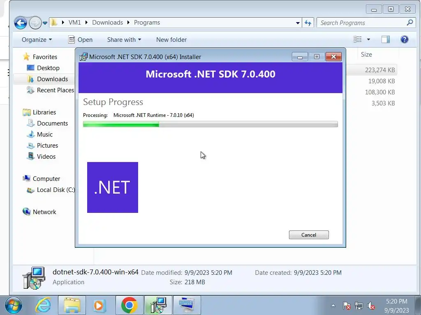Refresh the Programs folder
Viewport: 421px width, 315px height.
coord(308,23)
